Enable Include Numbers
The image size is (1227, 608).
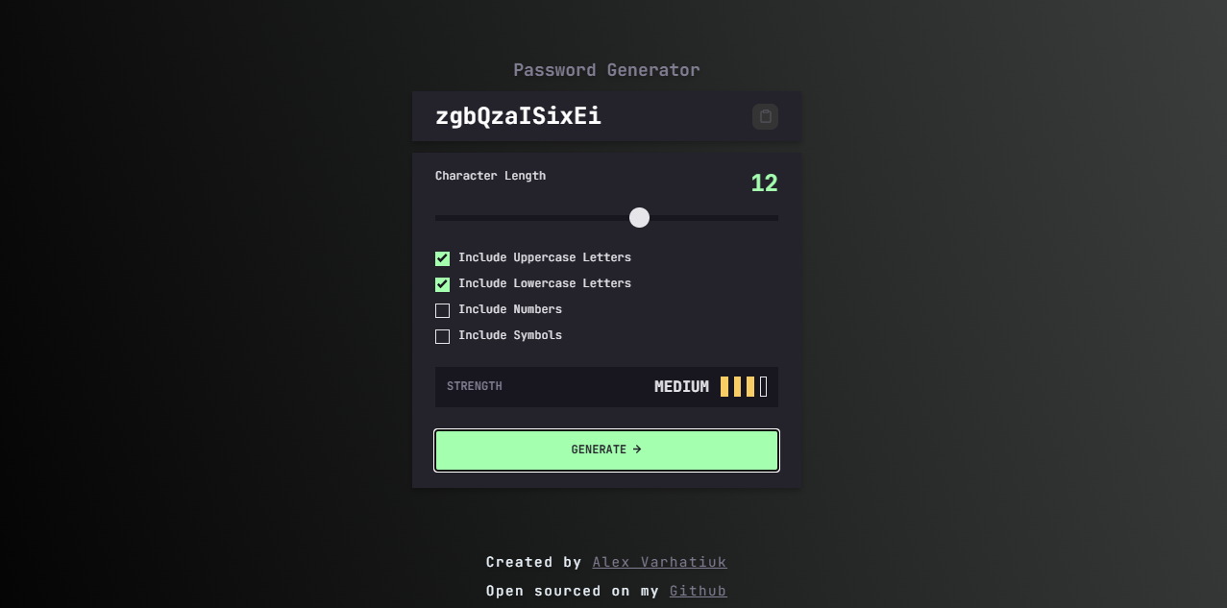click(442, 309)
